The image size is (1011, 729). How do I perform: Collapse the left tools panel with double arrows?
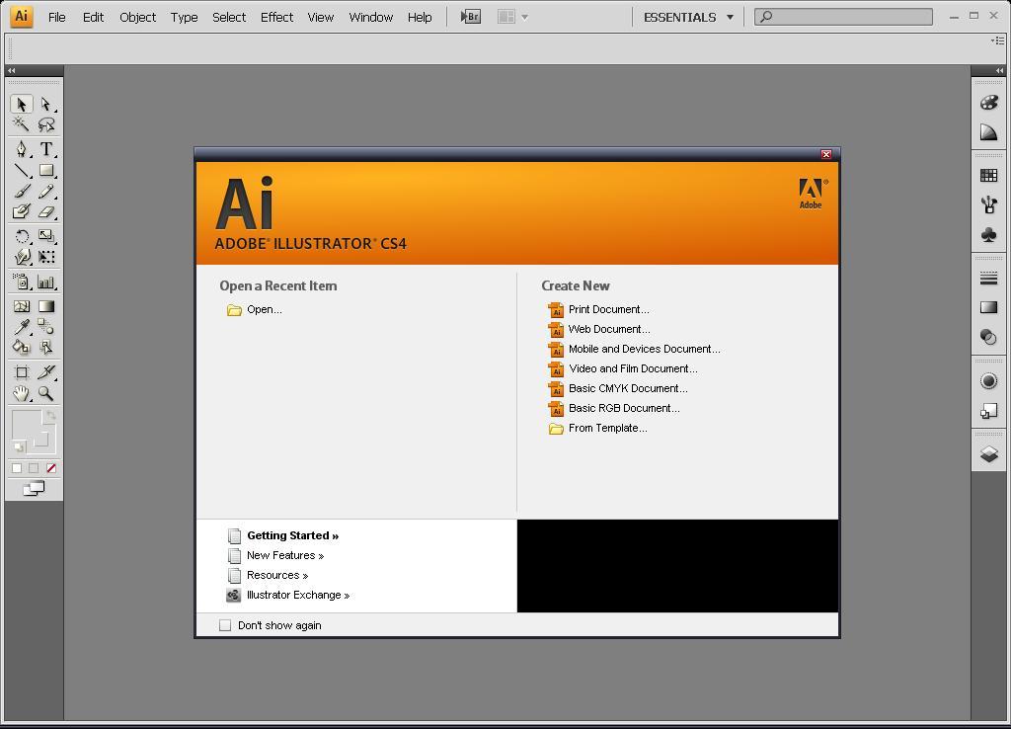pyautogui.click(x=11, y=70)
